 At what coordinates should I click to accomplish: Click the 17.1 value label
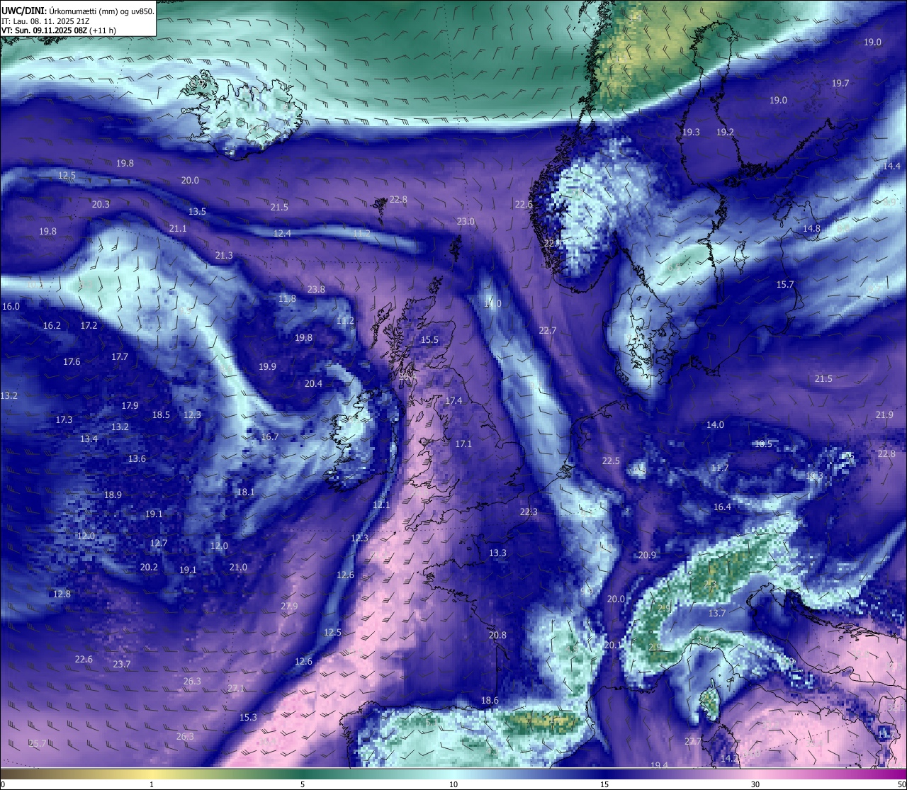click(x=463, y=444)
